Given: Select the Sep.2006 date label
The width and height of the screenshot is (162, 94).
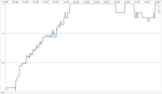Looking at the screenshot, I should (x=96, y=2).
